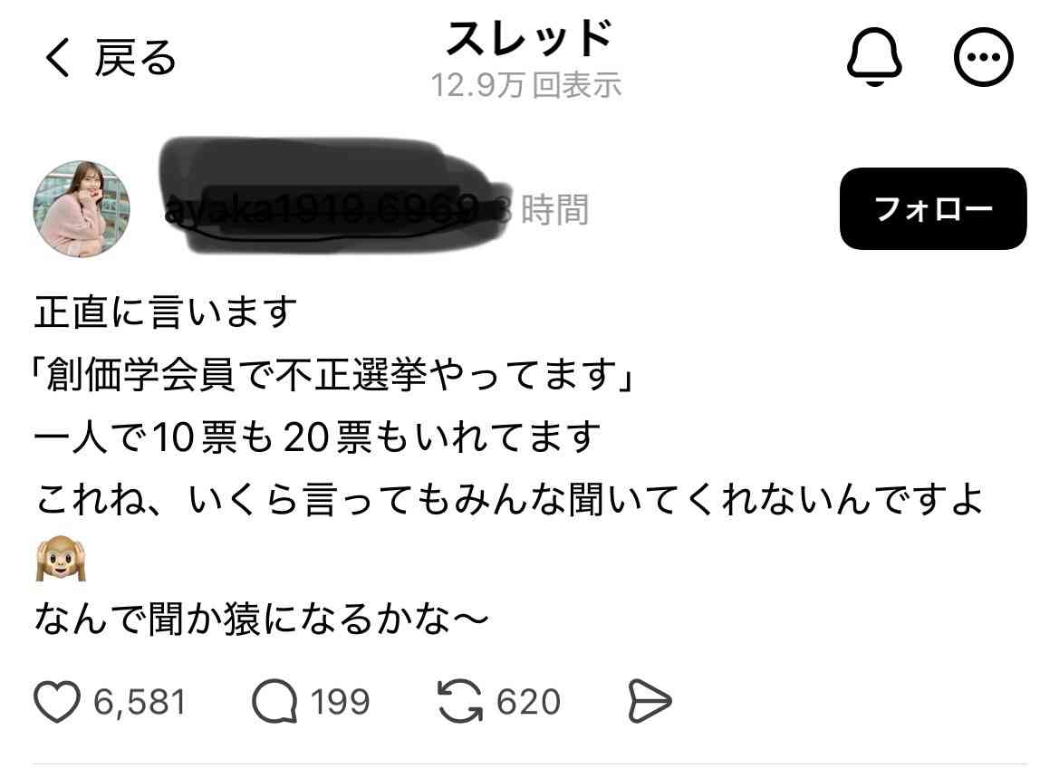Viewport: 1059px width, 778px height.
Task: Go back using the 戻る label
Action: point(135,58)
